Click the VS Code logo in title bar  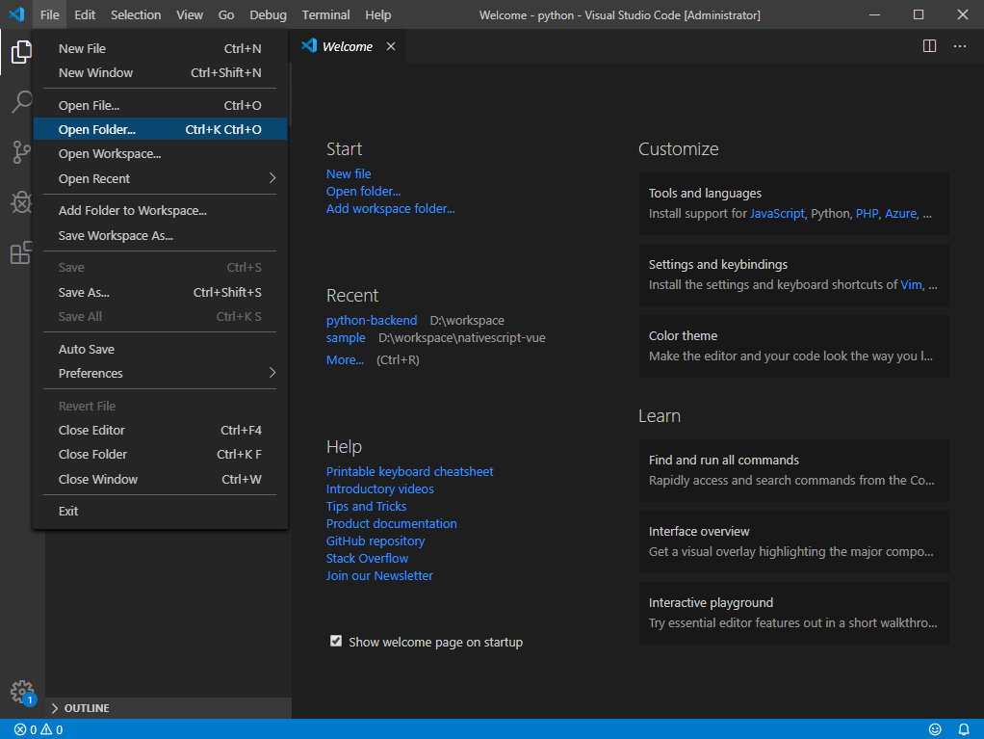17,14
